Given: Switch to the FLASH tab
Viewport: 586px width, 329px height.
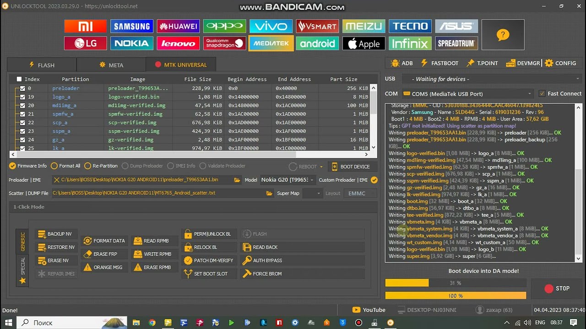Looking at the screenshot, I should (x=42, y=65).
